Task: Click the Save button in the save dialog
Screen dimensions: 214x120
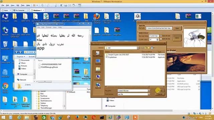Action: 160,91
